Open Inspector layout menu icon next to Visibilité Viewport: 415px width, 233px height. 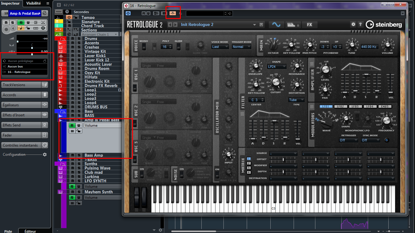[48, 3]
